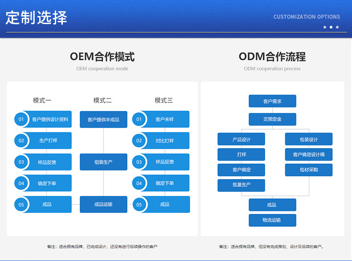The width and height of the screenshot is (352, 261).
Task: Click the 包装设计 box
Action: pyautogui.click(x=309, y=139)
